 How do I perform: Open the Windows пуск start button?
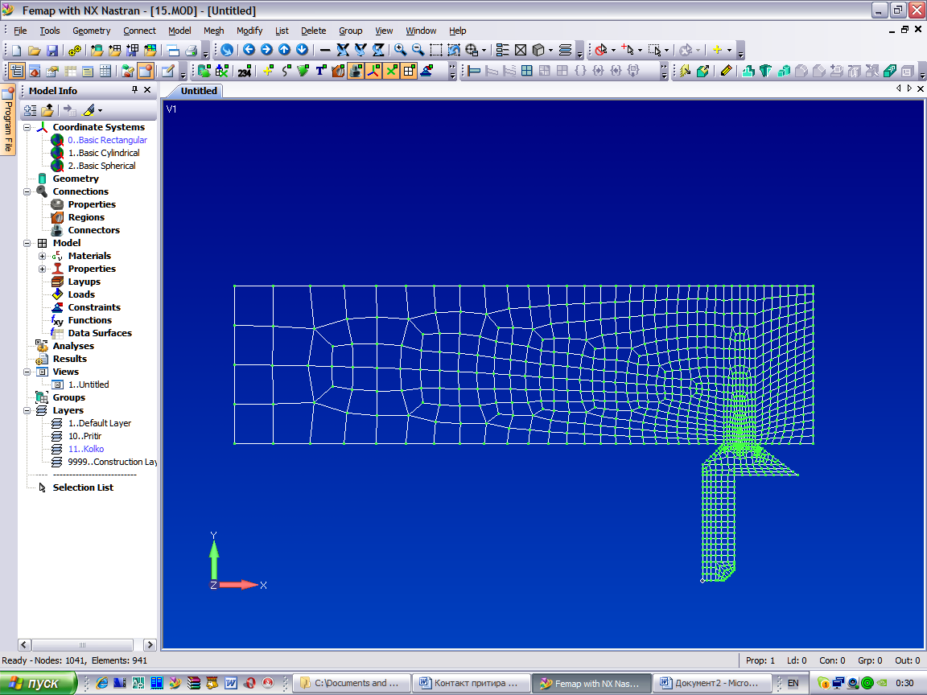pyautogui.click(x=39, y=683)
